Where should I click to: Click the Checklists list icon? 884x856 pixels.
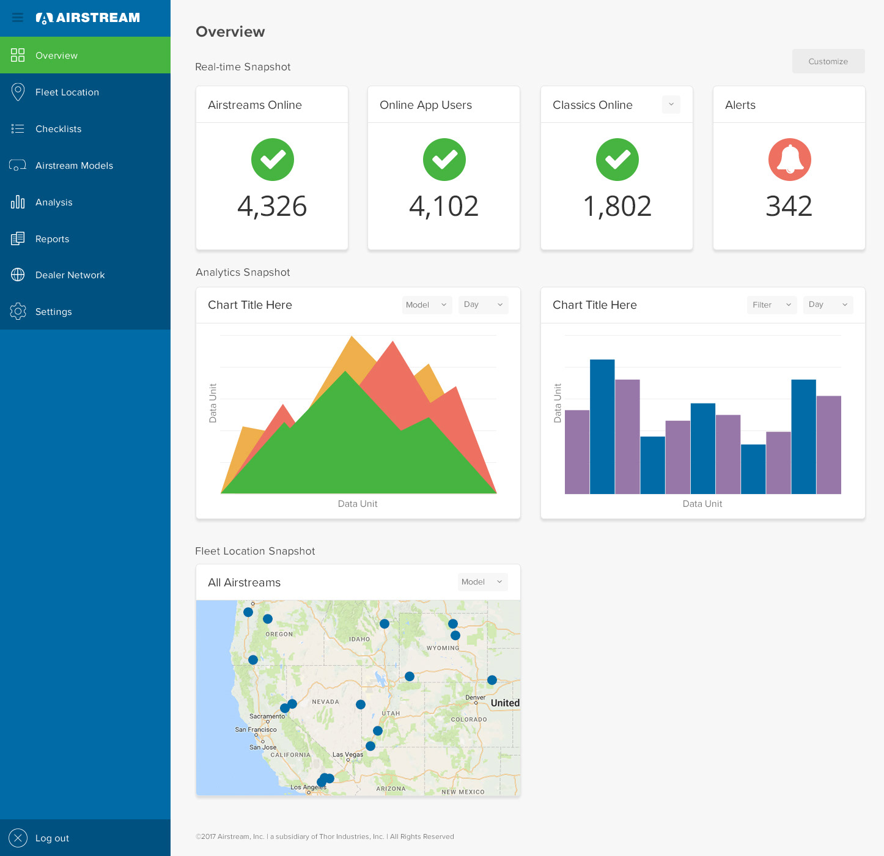(x=18, y=128)
